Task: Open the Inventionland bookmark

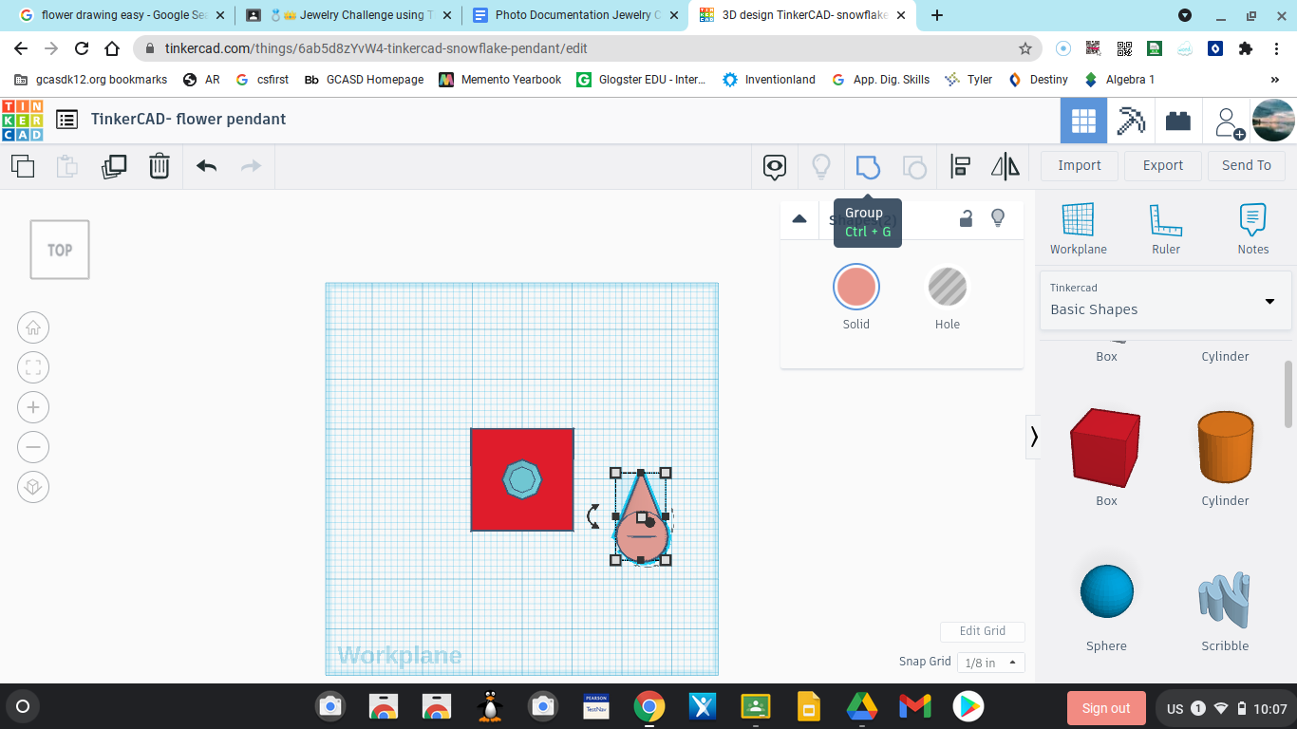Action: coord(768,80)
